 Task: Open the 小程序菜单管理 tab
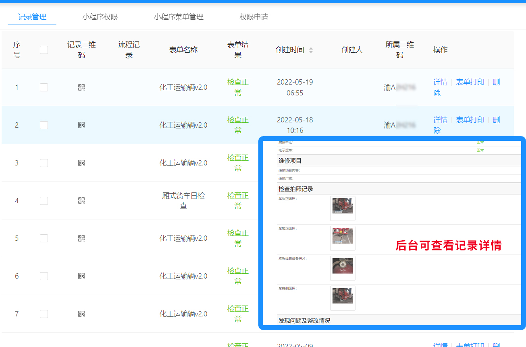click(179, 17)
